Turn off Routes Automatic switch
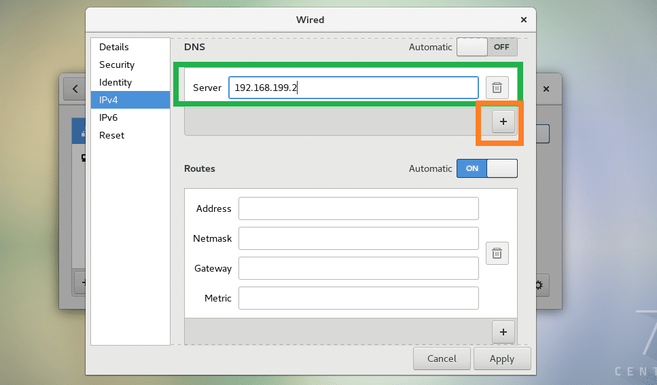The image size is (657, 385). 486,168
